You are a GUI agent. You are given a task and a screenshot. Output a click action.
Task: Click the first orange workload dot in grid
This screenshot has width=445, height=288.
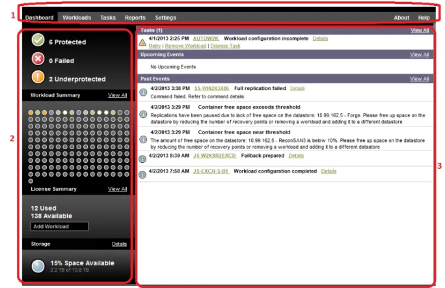pos(31,113)
